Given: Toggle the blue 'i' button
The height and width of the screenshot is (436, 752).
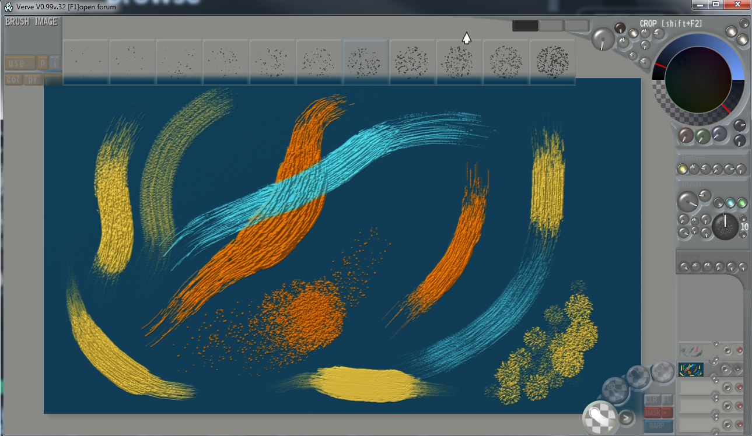Looking at the screenshot, I should tap(55, 63).
